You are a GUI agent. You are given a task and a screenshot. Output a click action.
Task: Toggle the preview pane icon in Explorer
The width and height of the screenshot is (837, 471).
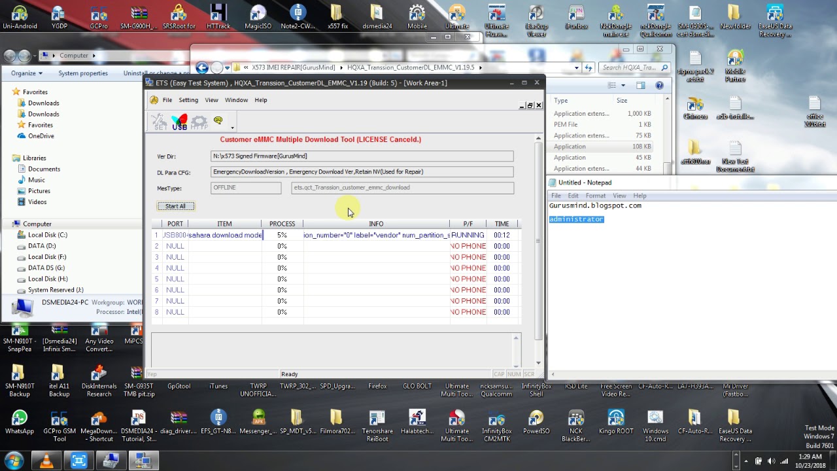640,85
